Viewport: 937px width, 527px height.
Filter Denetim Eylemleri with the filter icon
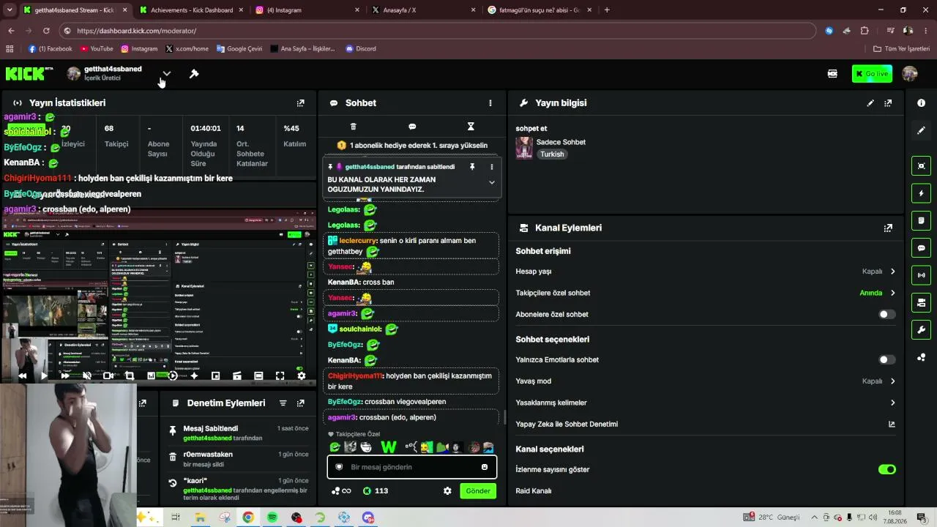[x=283, y=403]
